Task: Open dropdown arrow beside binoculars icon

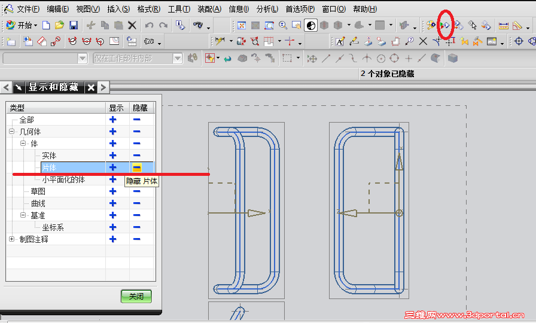Action: [208, 28]
